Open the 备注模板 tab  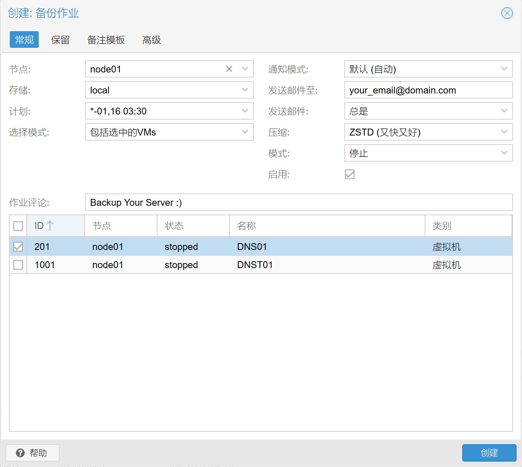click(106, 40)
